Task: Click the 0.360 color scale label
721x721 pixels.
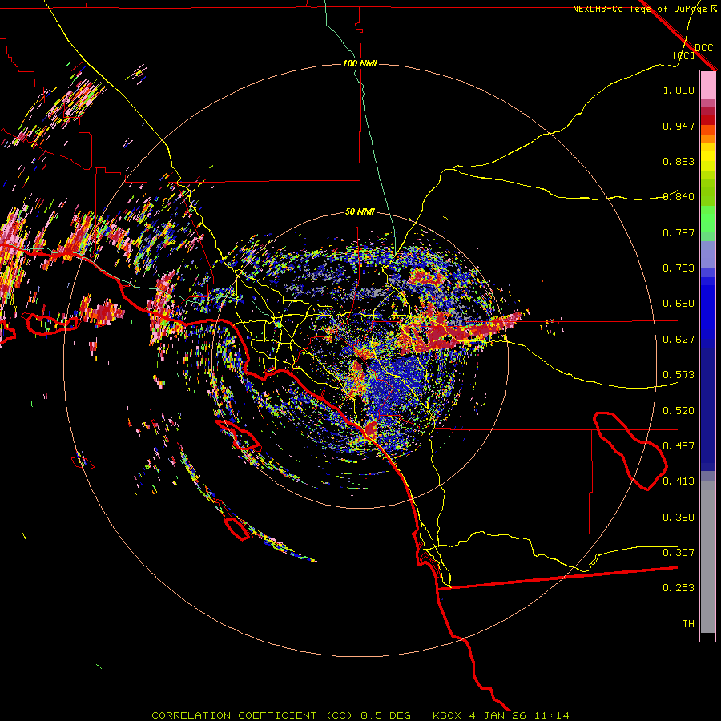Action: pyautogui.click(x=679, y=518)
